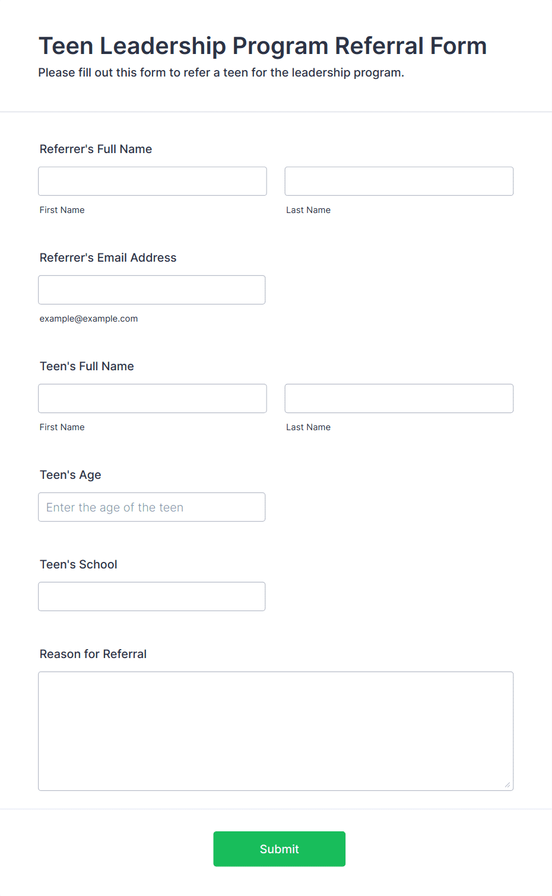
Task: Click the Teen's Age input box
Action: 152,507
